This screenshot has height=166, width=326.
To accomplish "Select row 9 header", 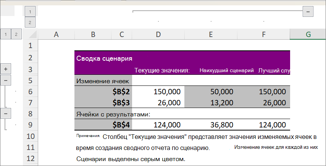I will pyautogui.click(x=31, y=125).
